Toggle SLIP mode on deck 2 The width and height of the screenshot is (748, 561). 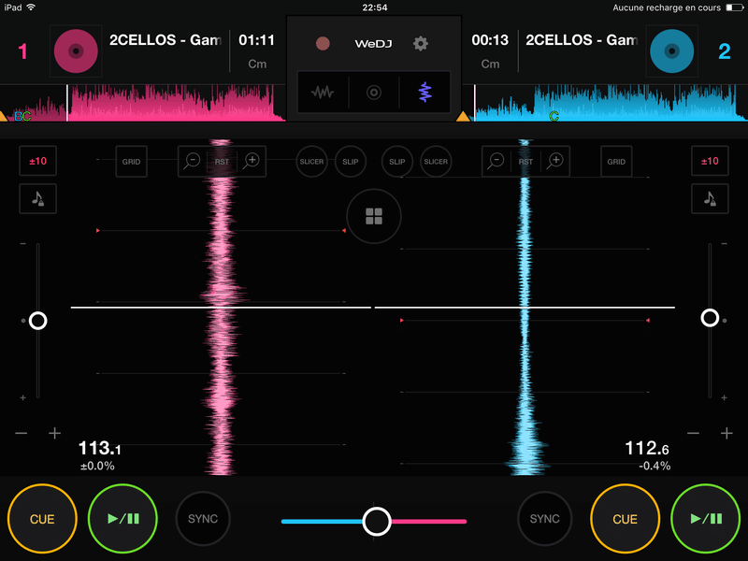pyautogui.click(x=396, y=162)
